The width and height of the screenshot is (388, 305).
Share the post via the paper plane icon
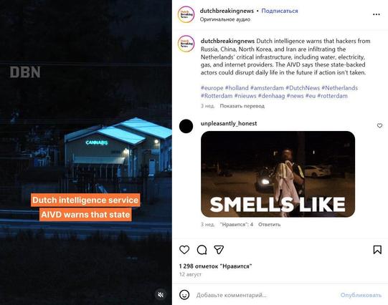[x=219, y=250]
